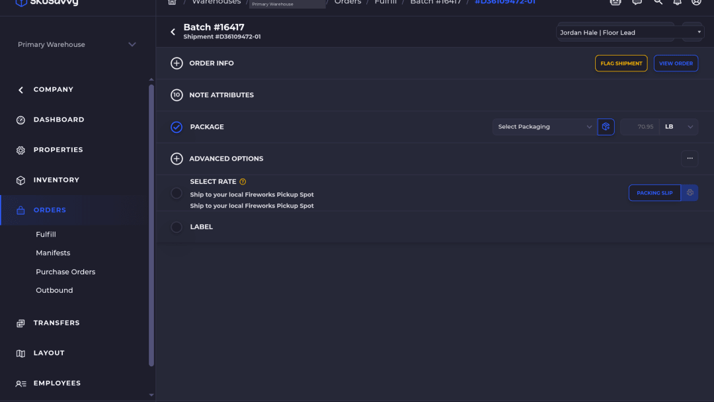Click the Package checkmark circle
This screenshot has height=402, width=714.
(x=177, y=127)
